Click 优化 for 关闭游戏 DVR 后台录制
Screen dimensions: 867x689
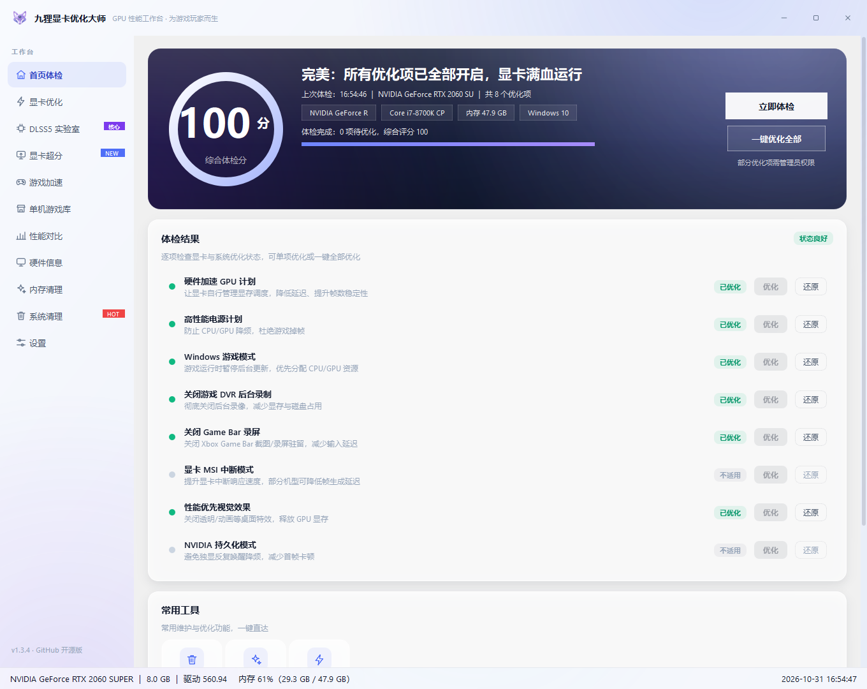771,399
